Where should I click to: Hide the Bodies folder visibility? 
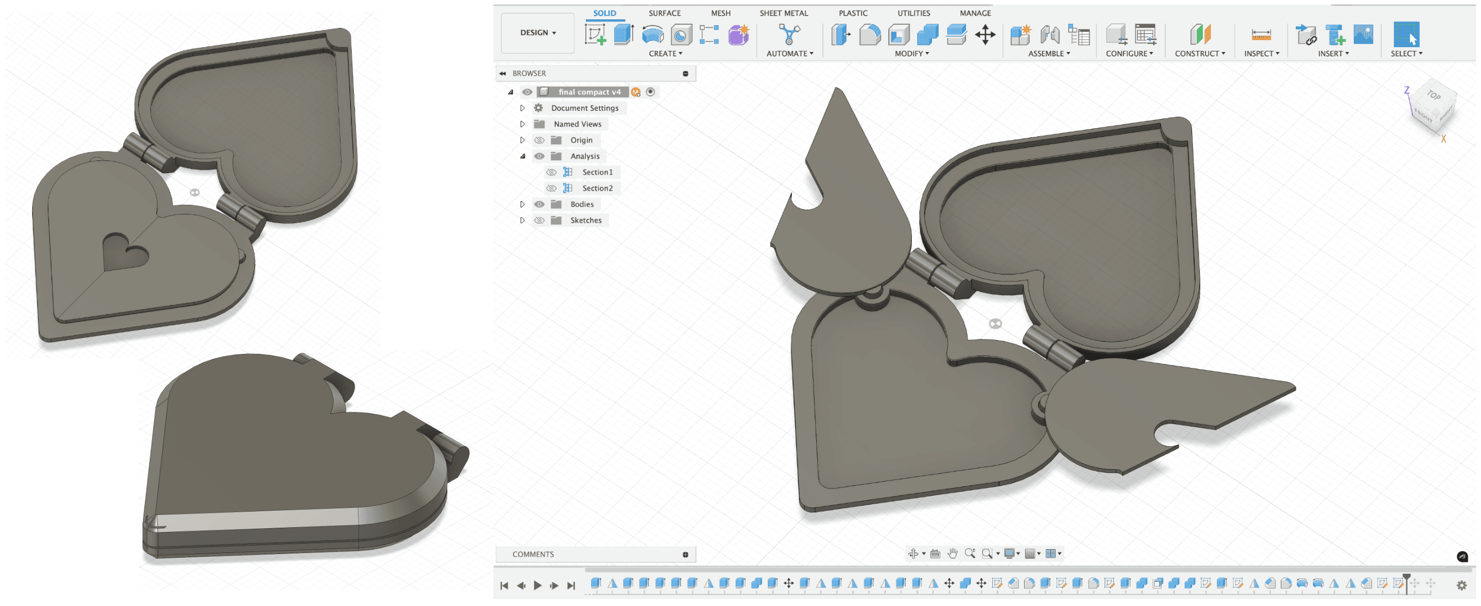coord(539,204)
